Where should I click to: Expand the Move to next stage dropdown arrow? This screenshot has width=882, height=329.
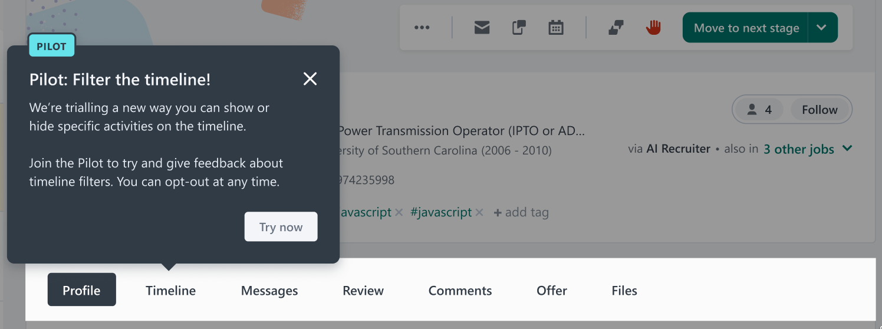coord(822,28)
